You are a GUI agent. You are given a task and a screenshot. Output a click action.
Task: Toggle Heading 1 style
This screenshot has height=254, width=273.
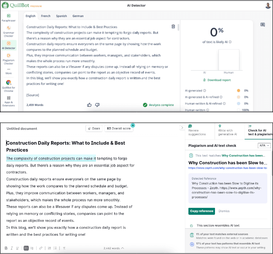pos(26,248)
